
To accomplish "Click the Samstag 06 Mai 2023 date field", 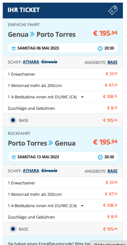I will tap(63, 48).
